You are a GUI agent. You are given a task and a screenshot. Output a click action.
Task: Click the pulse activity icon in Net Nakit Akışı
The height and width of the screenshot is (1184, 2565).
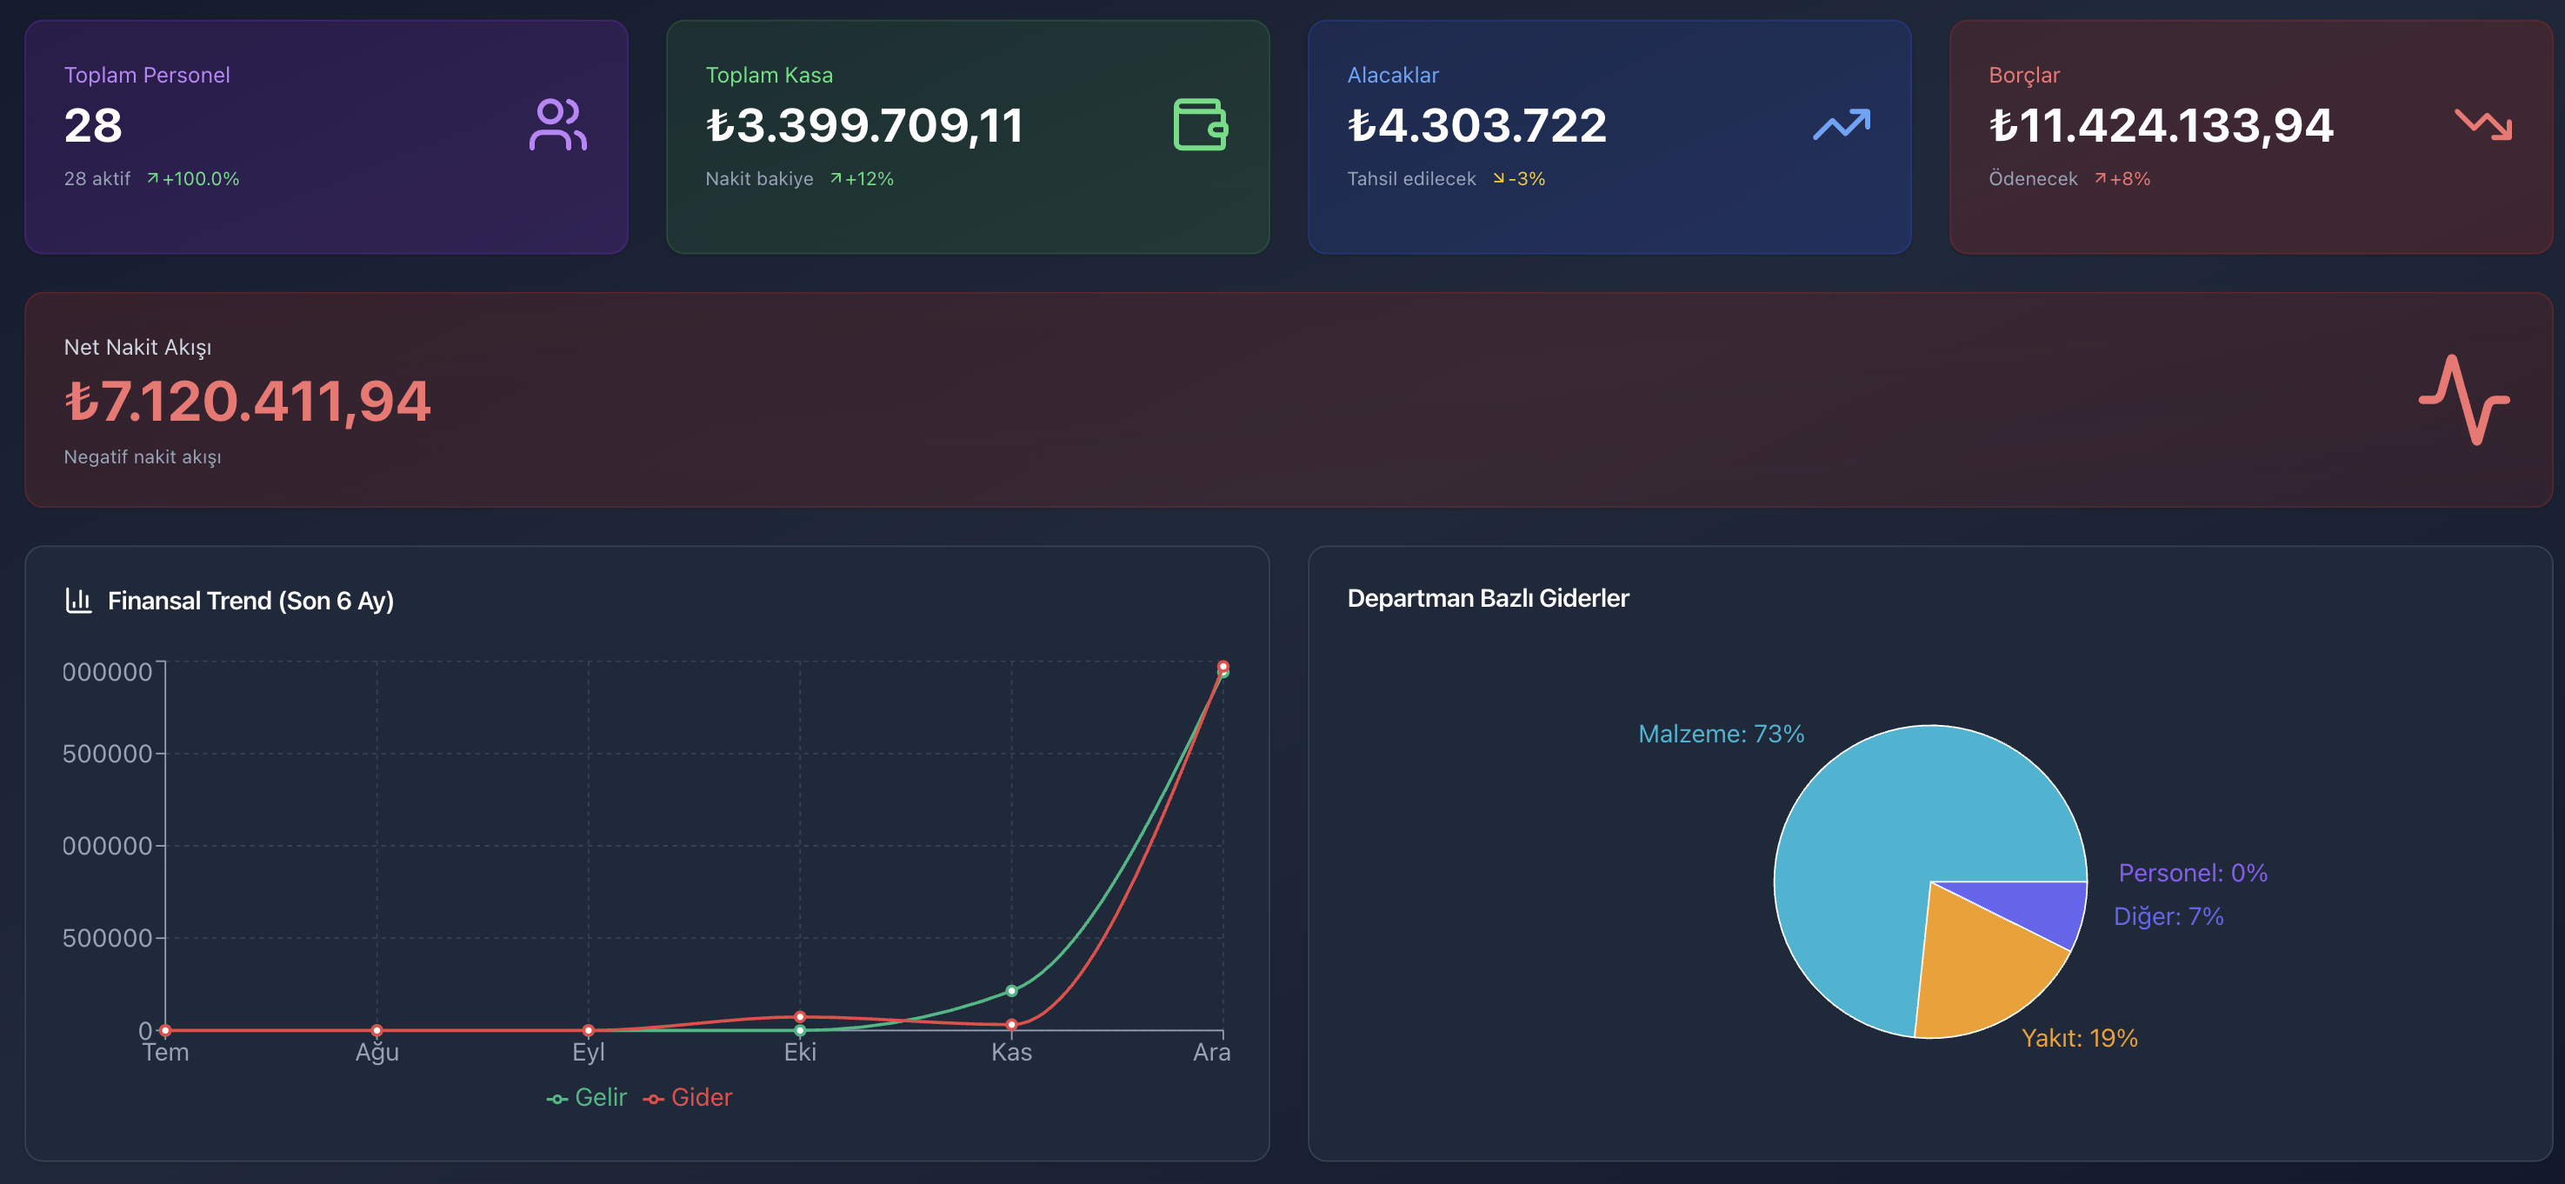[x=2463, y=400]
